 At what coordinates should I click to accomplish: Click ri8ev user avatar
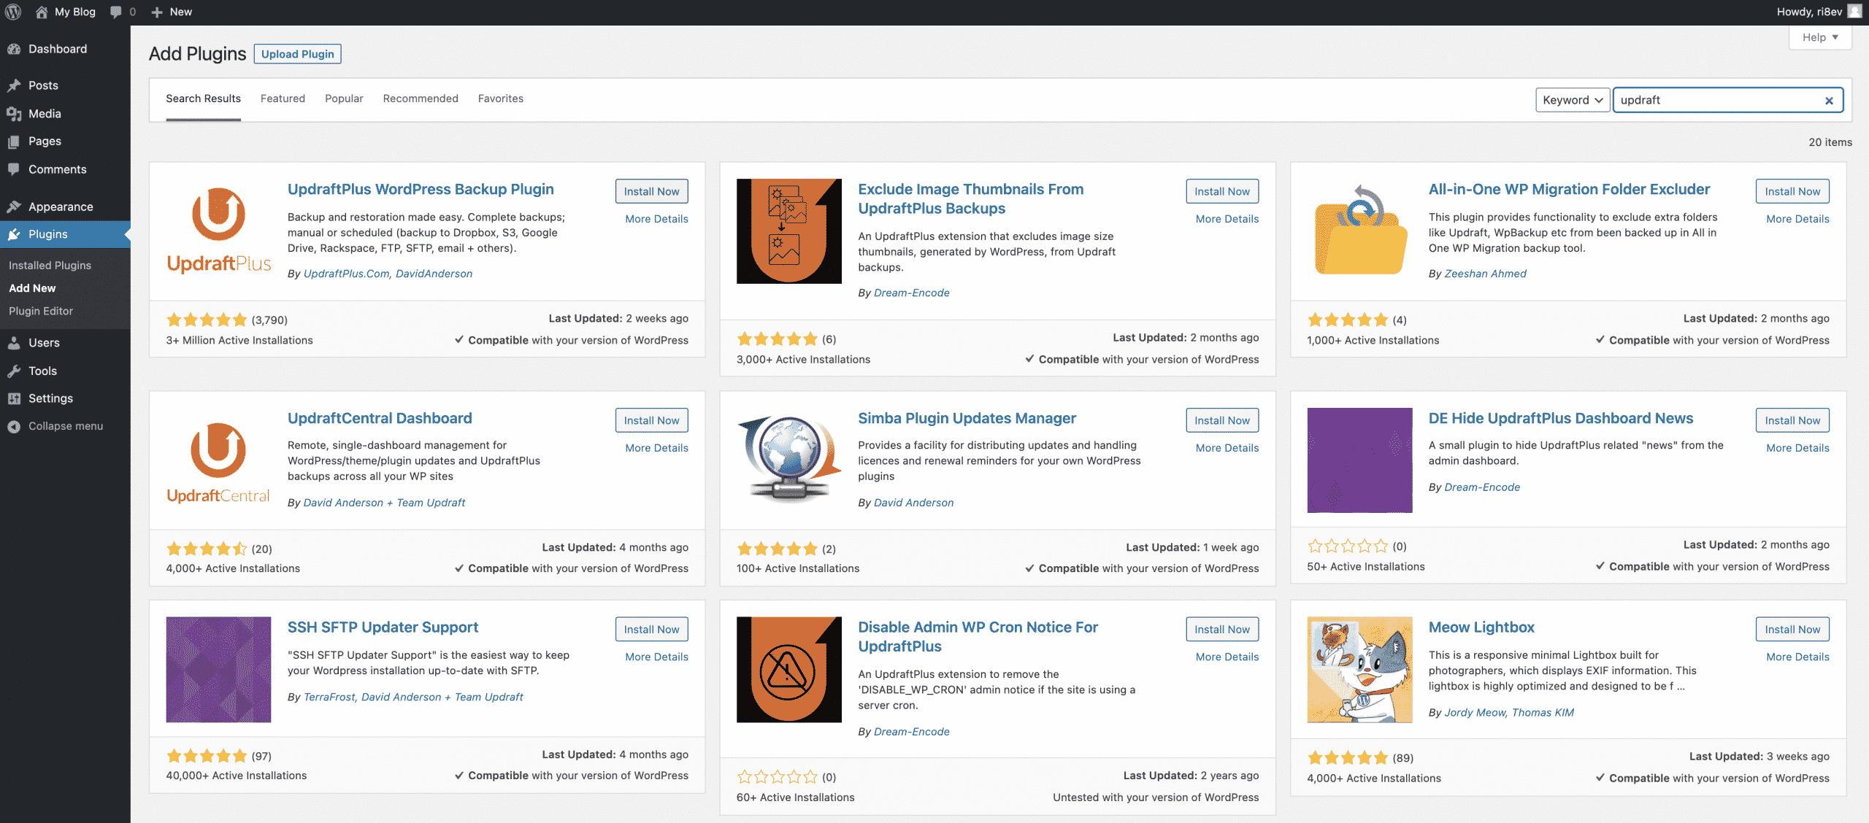coord(1854,12)
